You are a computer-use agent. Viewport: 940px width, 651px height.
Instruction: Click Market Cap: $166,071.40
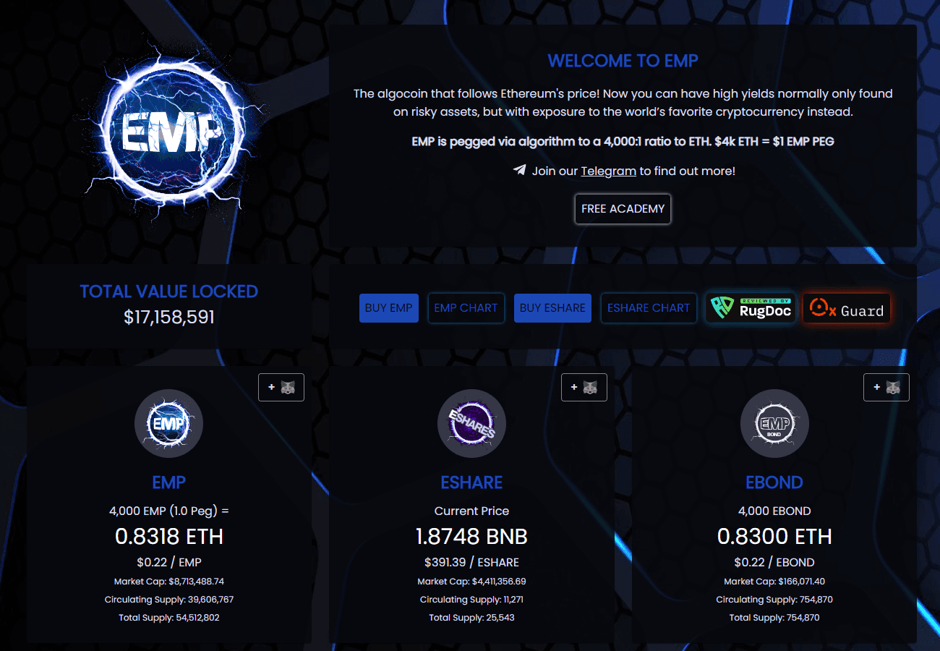(x=774, y=582)
